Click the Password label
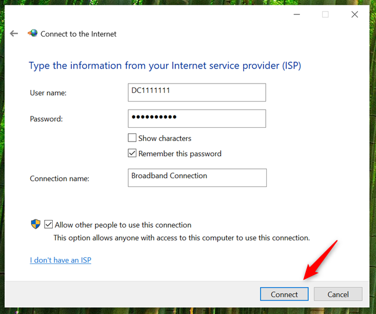Image resolution: width=376 pixels, height=314 pixels. [46, 119]
